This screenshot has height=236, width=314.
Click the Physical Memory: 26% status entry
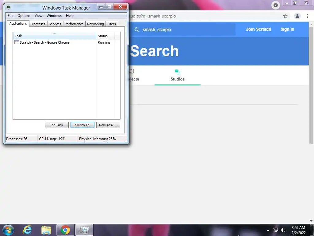point(97,139)
